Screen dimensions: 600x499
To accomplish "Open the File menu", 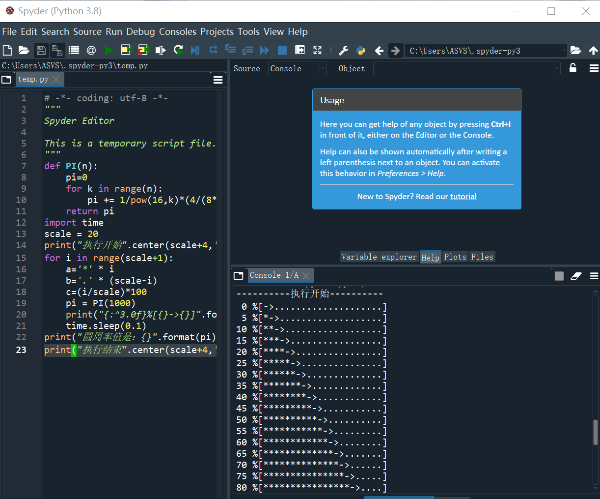I will pos(9,31).
